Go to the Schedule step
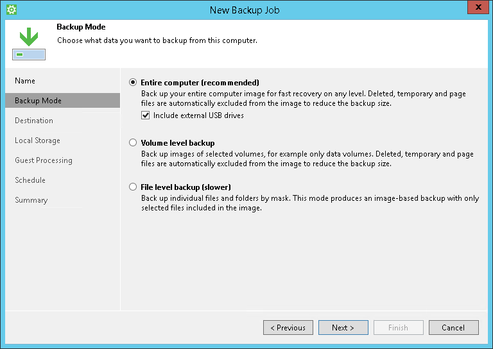Image resolution: width=493 pixels, height=349 pixels. [30, 180]
